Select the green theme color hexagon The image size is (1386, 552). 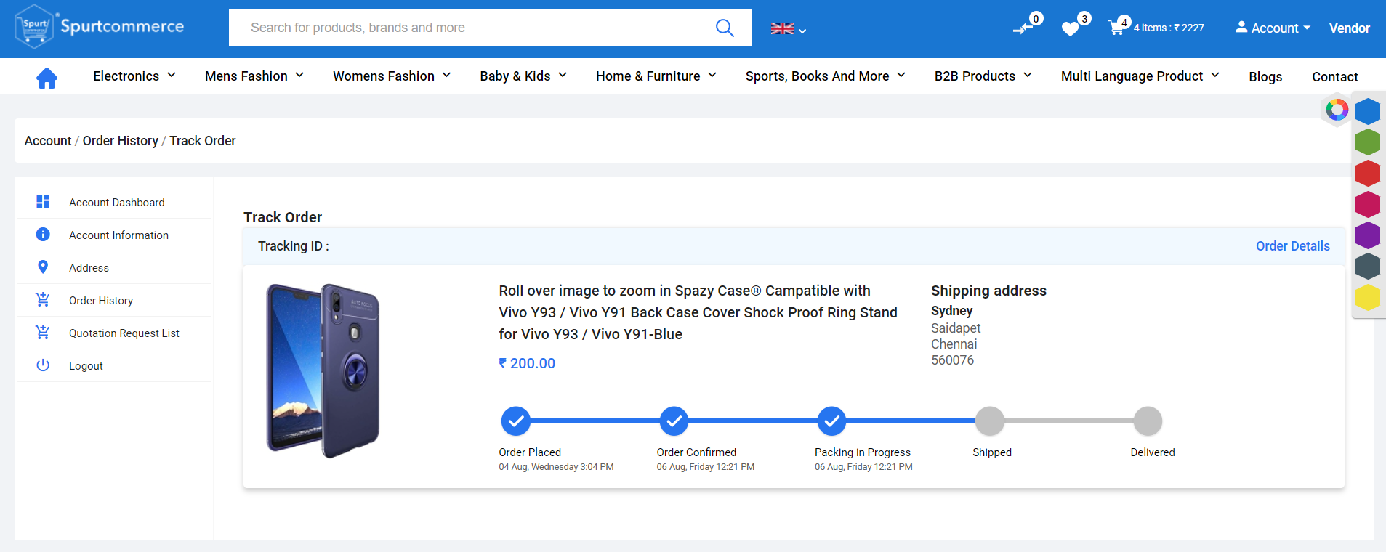pos(1368,142)
